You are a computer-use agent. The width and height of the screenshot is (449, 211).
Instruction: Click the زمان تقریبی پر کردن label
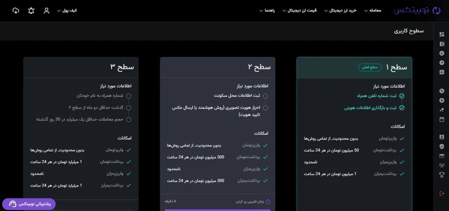(x=249, y=201)
